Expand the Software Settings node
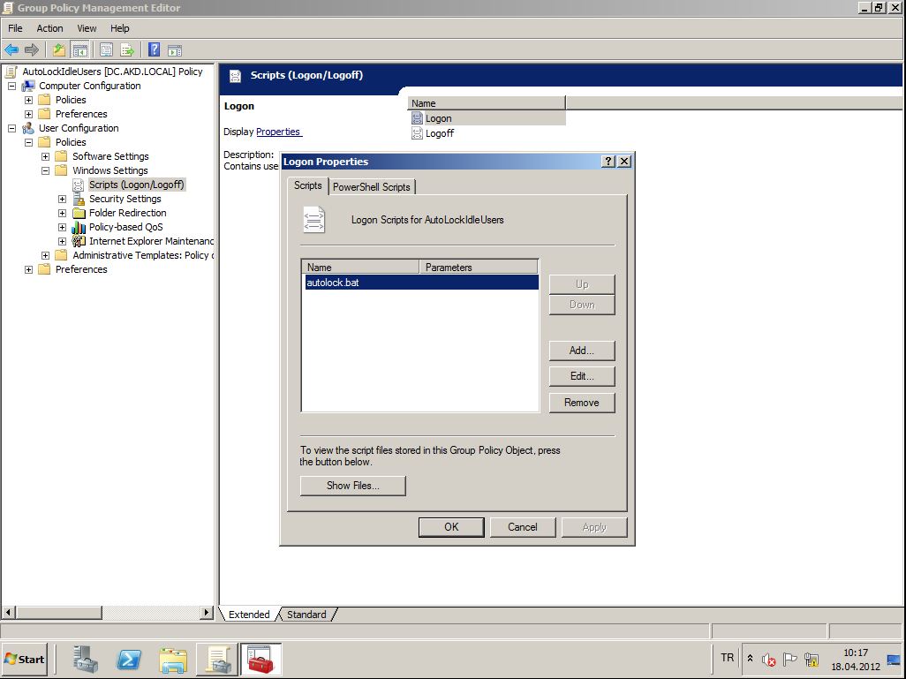The image size is (906, 679). coord(45,156)
